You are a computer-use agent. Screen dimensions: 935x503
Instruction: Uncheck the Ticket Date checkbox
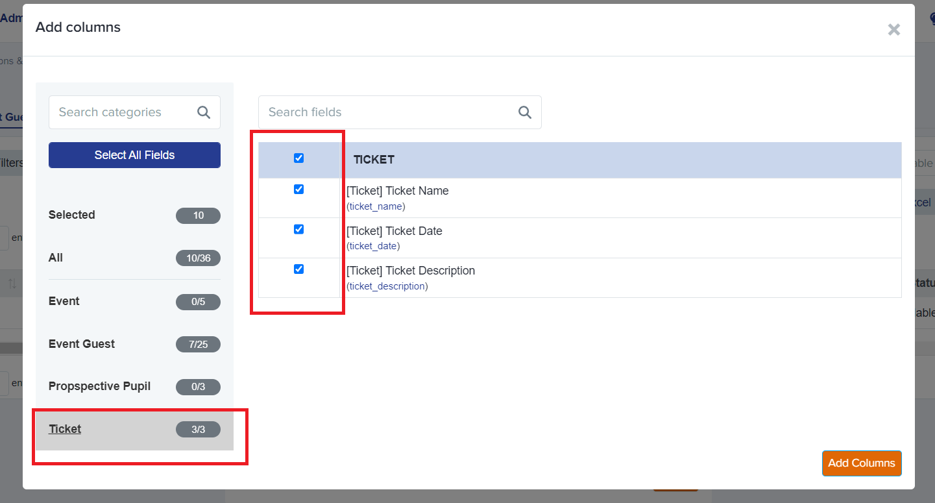pos(298,228)
